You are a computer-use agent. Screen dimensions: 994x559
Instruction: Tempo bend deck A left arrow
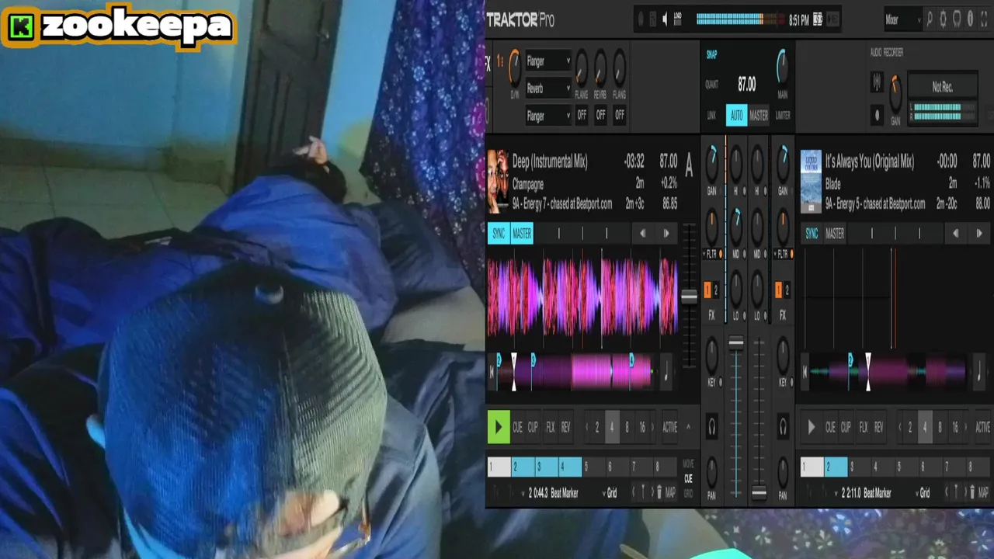click(642, 233)
